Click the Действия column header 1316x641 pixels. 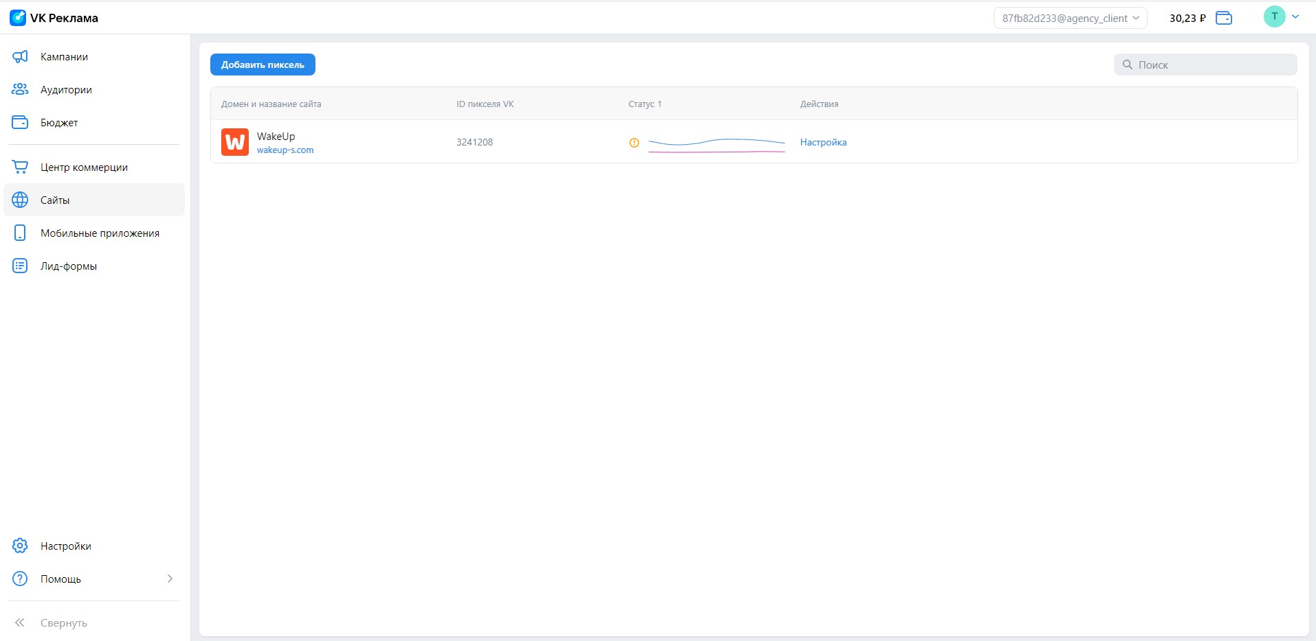819,104
